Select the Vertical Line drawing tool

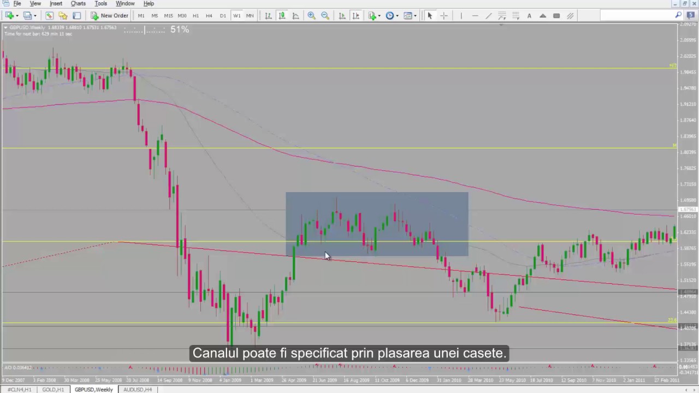pos(461,16)
